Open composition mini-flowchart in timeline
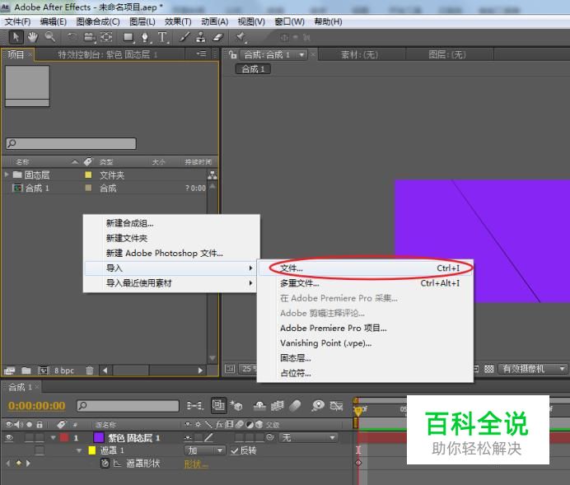This screenshot has width=570, height=485. click(195, 405)
